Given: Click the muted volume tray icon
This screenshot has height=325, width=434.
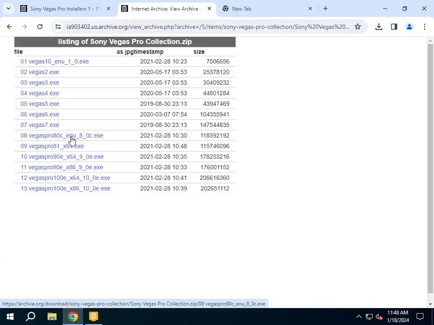Looking at the screenshot, I should coord(379,317).
